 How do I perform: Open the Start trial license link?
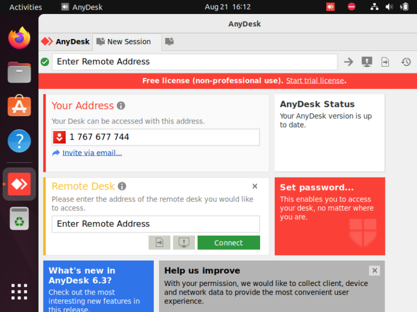click(315, 81)
